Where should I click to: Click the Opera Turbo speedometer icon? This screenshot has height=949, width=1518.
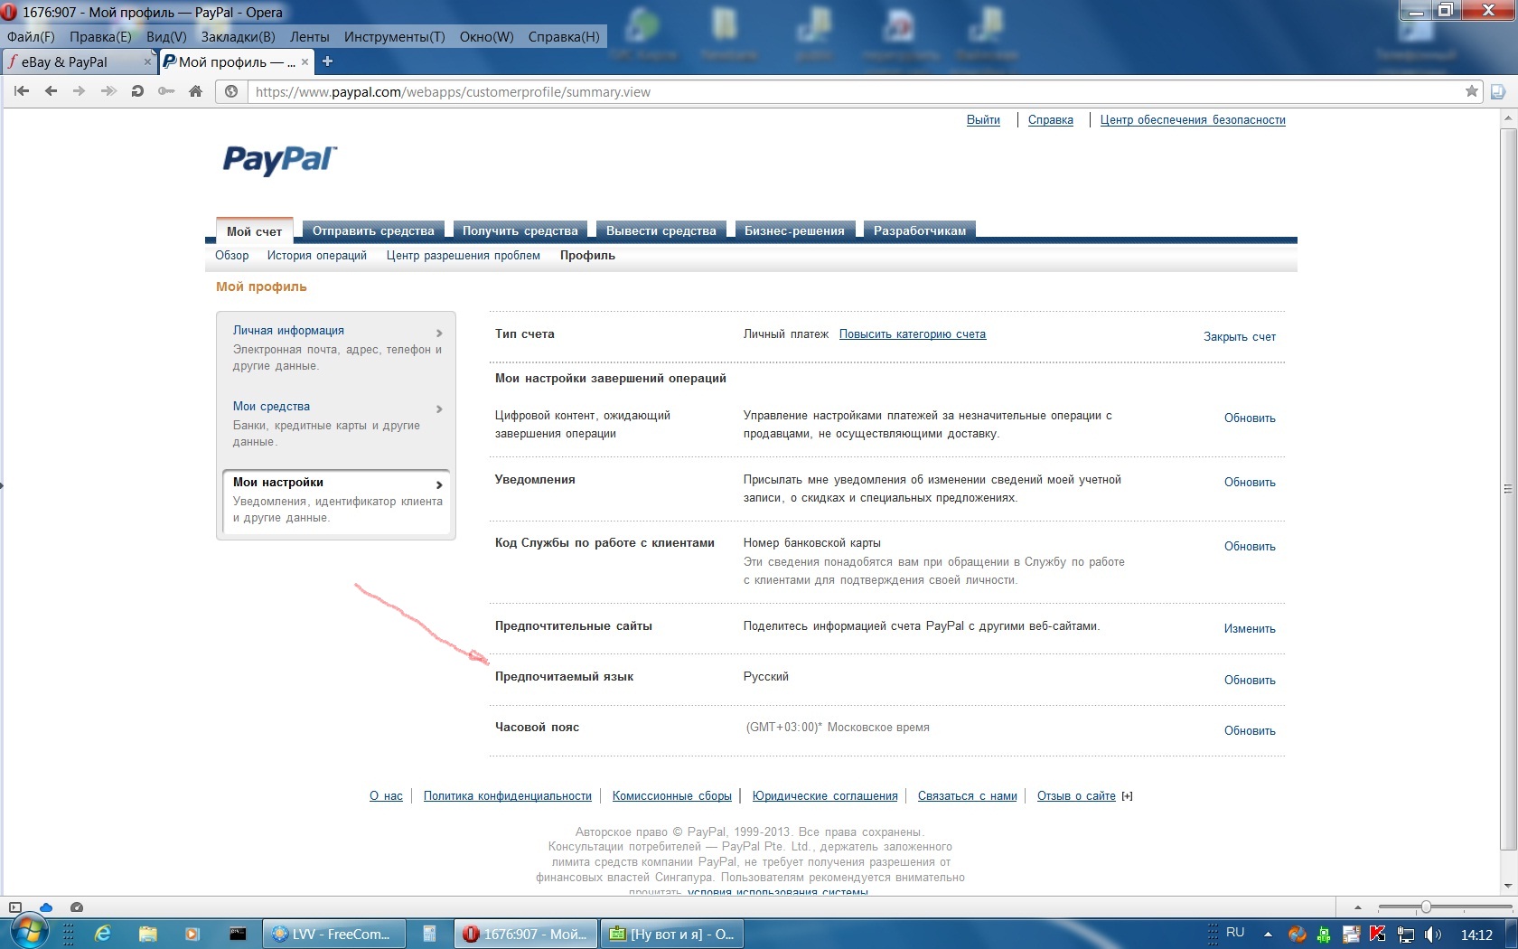(77, 907)
